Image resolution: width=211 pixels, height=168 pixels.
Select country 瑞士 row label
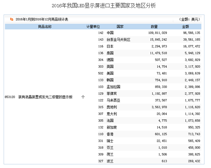click(110, 141)
